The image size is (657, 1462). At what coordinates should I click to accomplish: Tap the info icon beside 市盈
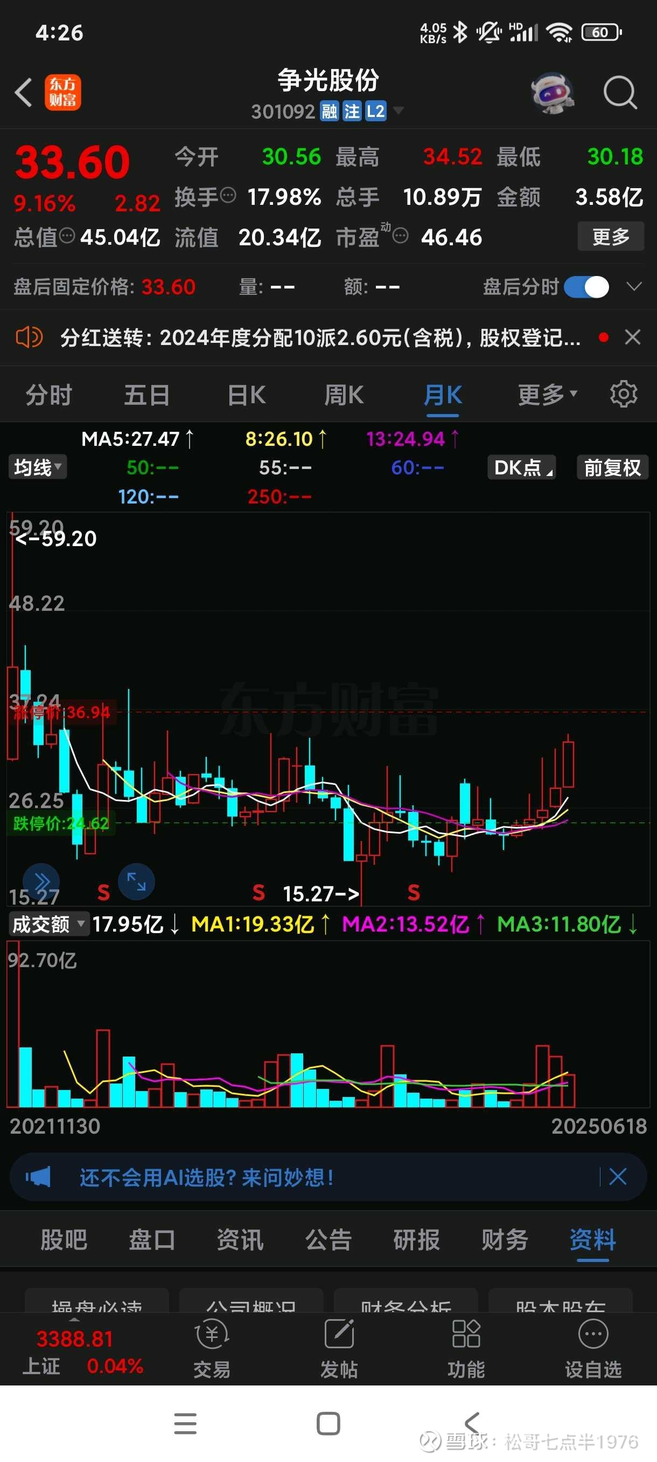pos(400,236)
